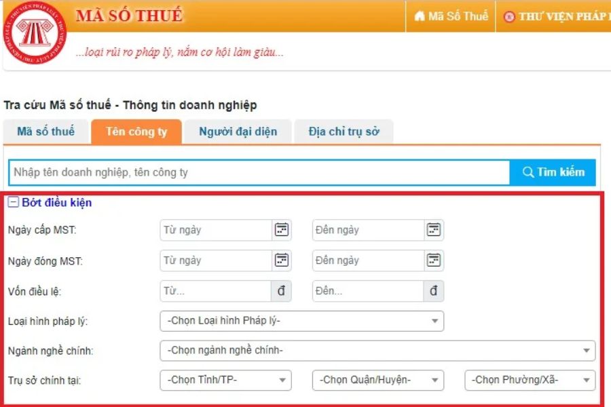Image resolution: width=611 pixels, height=407 pixels.
Task: Open the Chọn Quận/Huyện dropdown
Action: coord(377,380)
